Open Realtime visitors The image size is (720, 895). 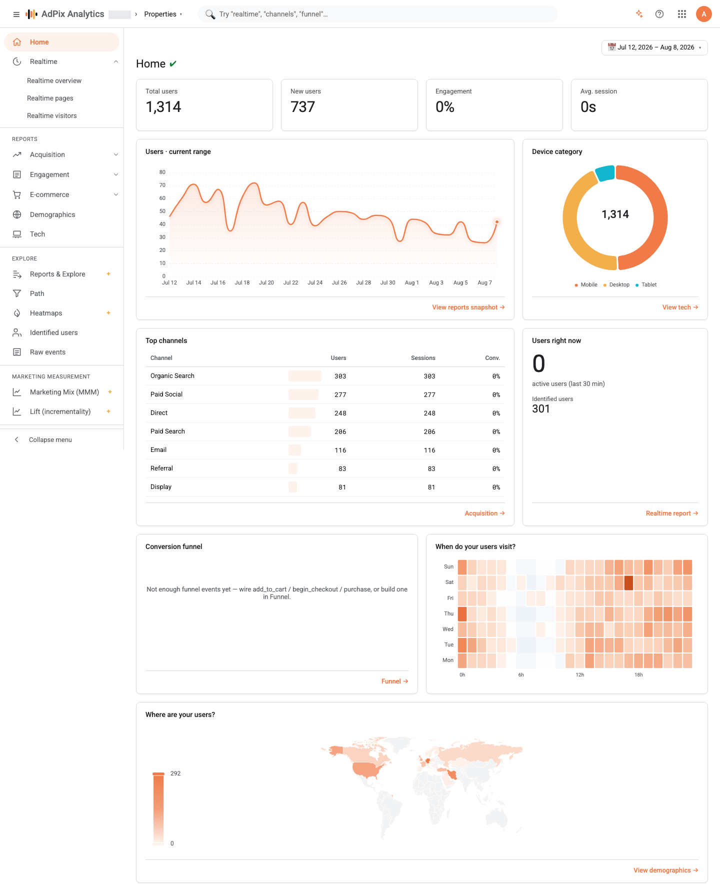point(52,115)
